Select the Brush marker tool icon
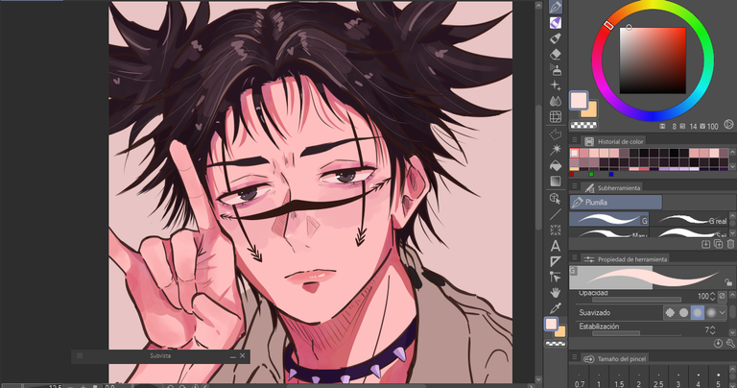737x388 pixels. point(555,38)
